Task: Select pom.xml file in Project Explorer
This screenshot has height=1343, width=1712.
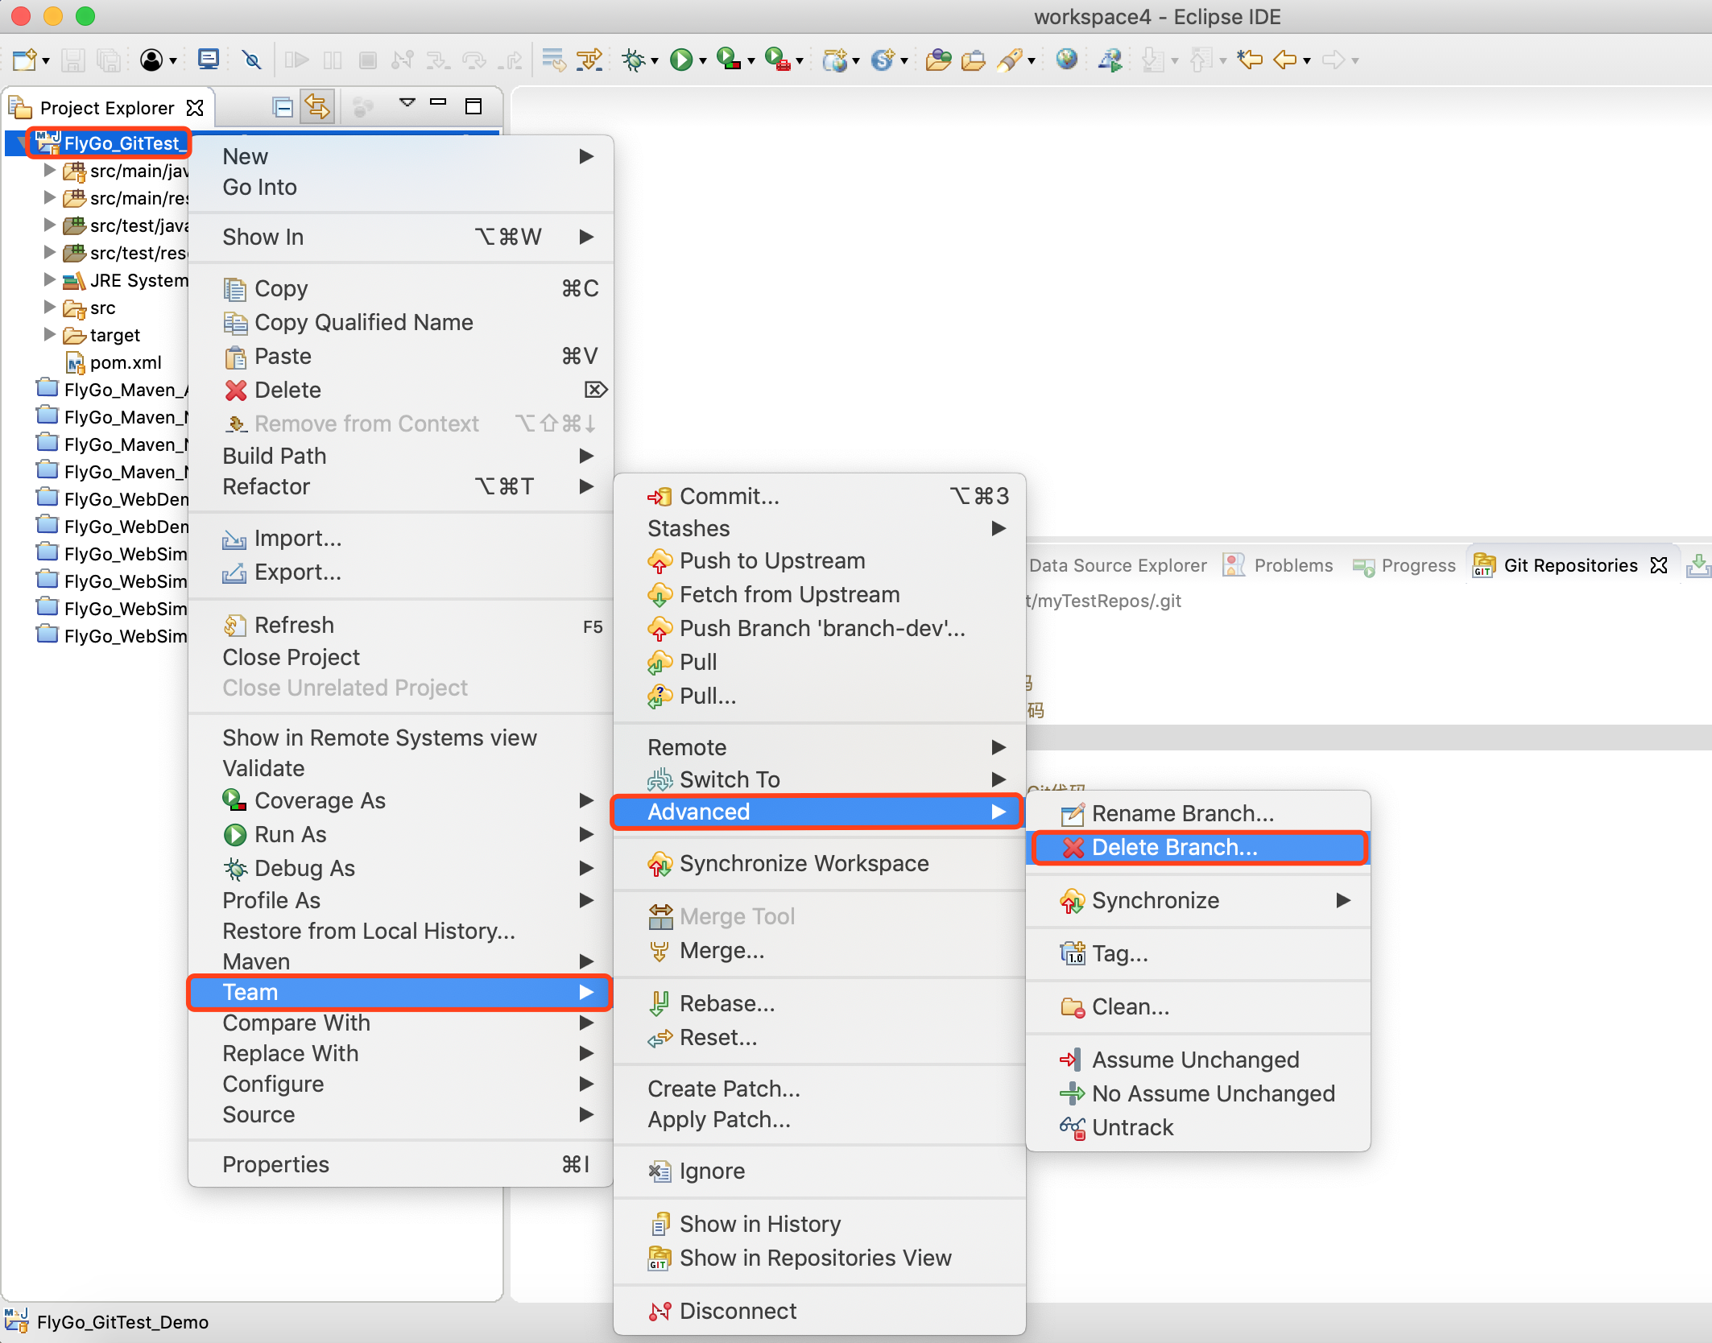Action: 126,362
